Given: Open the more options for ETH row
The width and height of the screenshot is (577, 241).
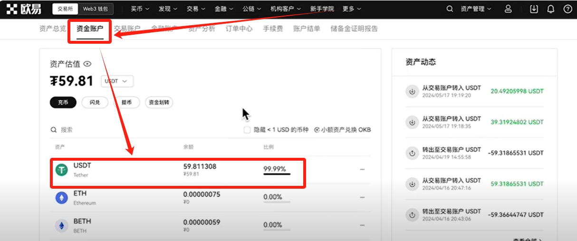Looking at the screenshot, I should (362, 198).
